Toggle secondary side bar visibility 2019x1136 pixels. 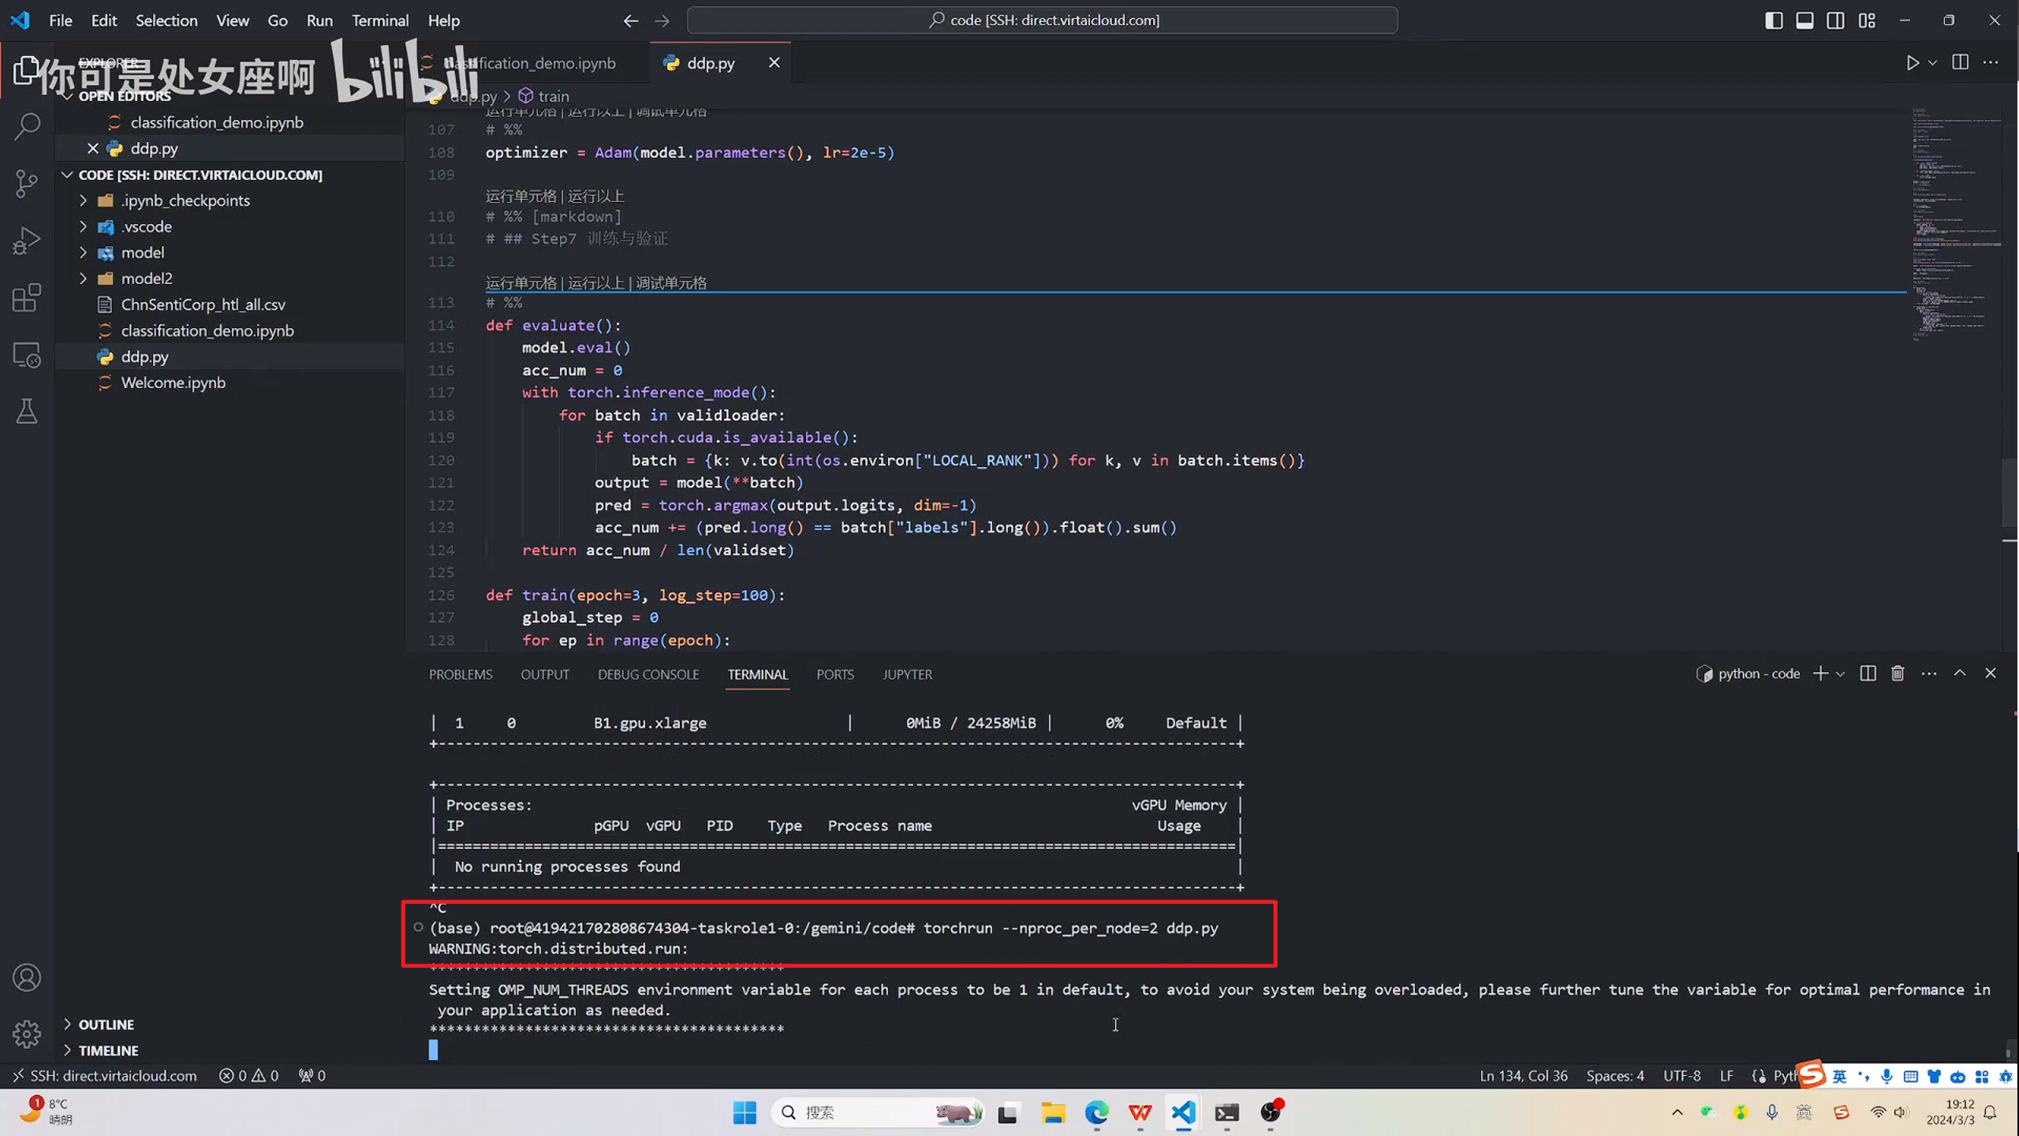[1835, 21]
